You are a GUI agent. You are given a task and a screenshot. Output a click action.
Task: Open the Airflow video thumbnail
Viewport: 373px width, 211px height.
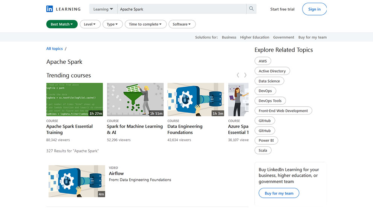click(76, 181)
